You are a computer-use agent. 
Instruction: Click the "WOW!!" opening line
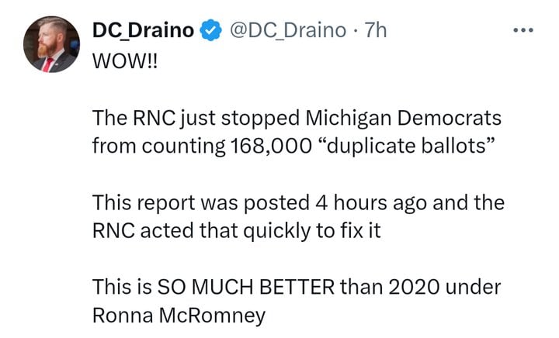point(125,61)
